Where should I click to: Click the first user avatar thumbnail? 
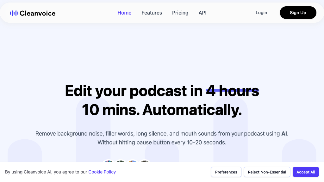tap(109, 162)
